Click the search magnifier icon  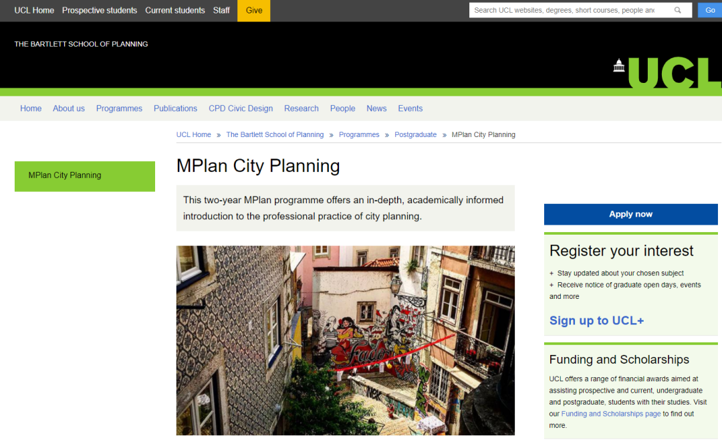tap(677, 10)
